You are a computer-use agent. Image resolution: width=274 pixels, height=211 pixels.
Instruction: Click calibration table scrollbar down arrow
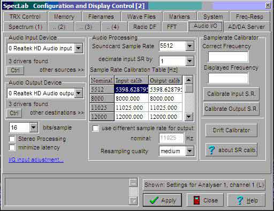[x=189, y=117]
